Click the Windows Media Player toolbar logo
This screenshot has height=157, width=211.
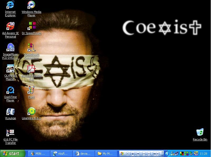point(122,154)
